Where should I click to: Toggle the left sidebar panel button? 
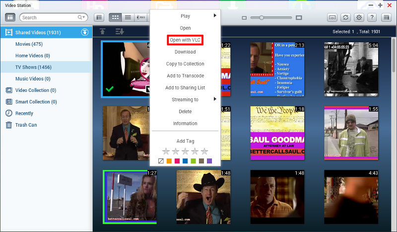(10, 17)
